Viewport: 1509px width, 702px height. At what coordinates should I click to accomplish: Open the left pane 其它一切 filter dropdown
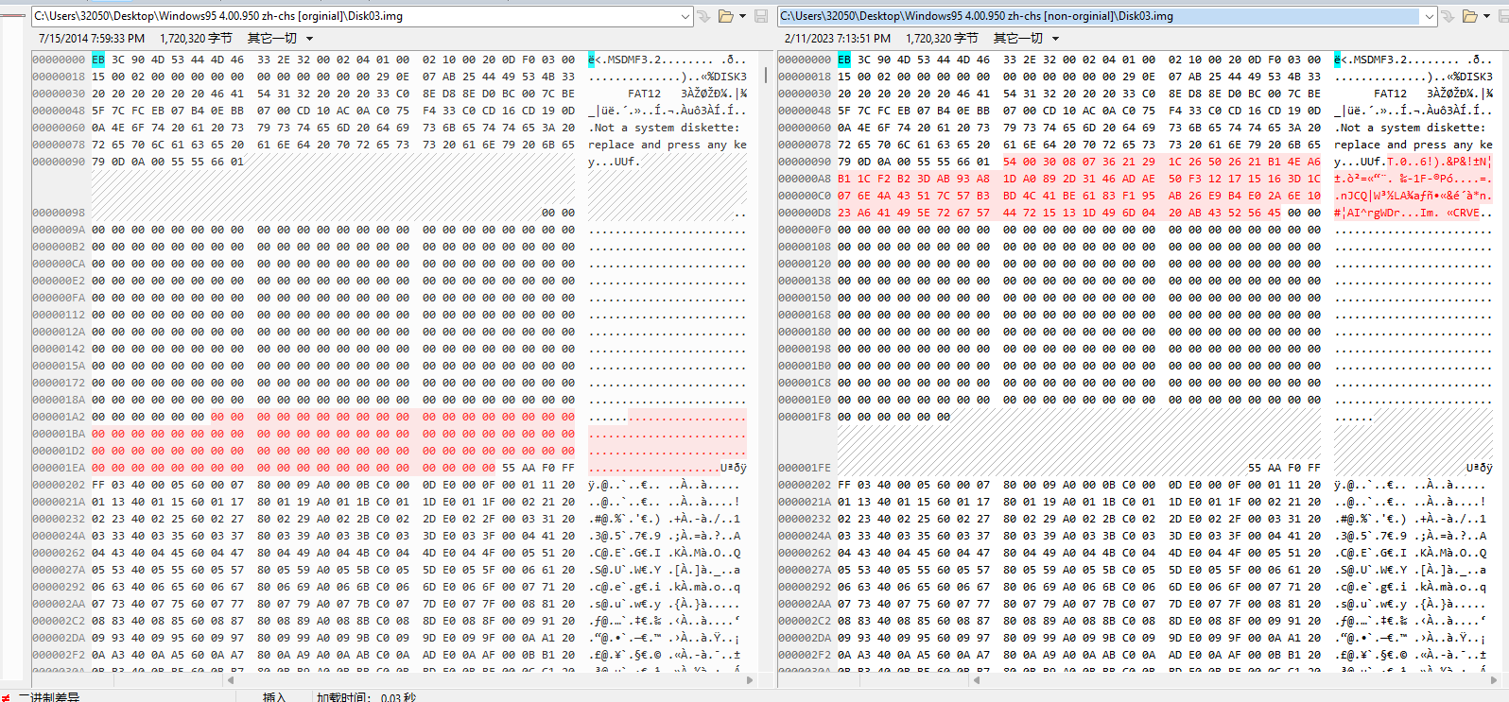(x=309, y=39)
